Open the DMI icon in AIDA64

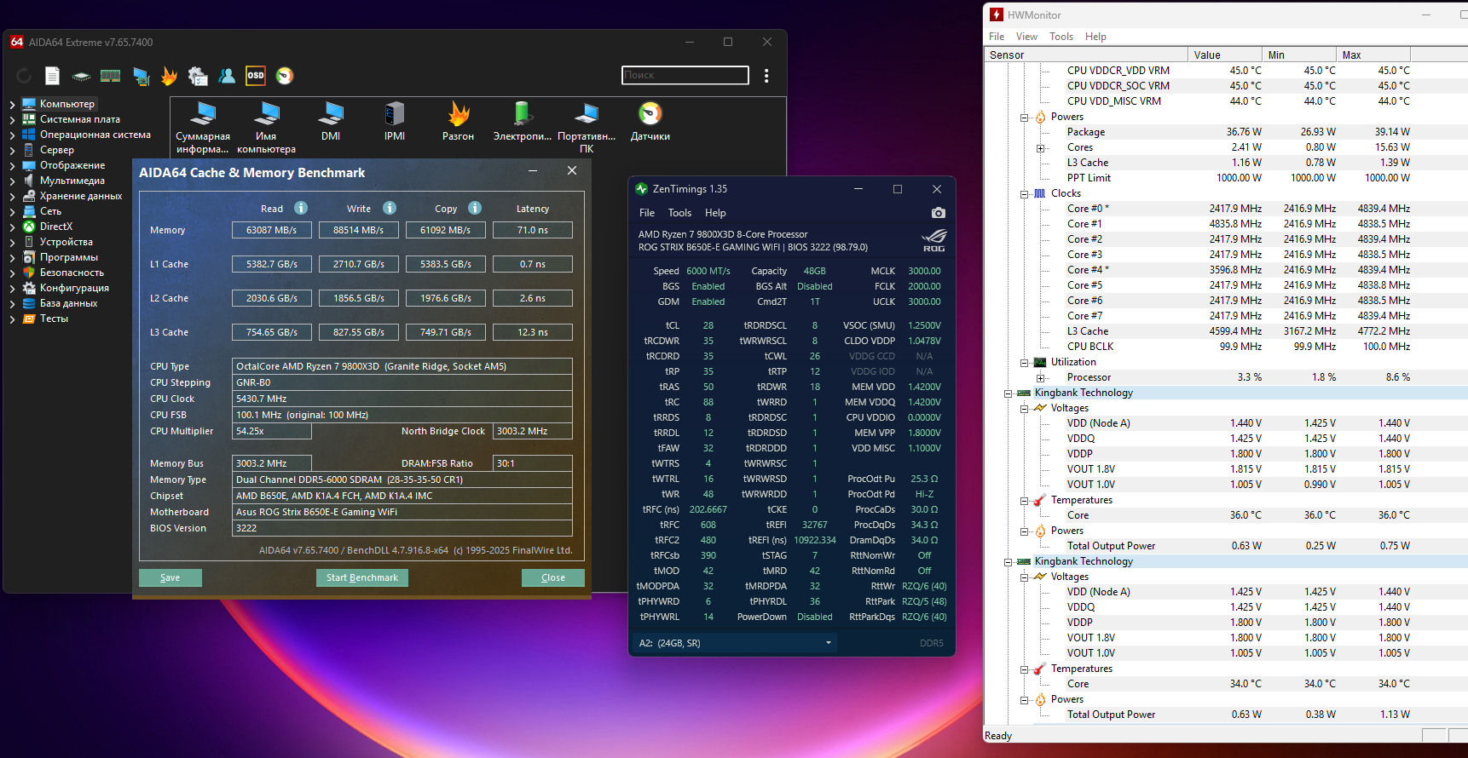point(331,122)
